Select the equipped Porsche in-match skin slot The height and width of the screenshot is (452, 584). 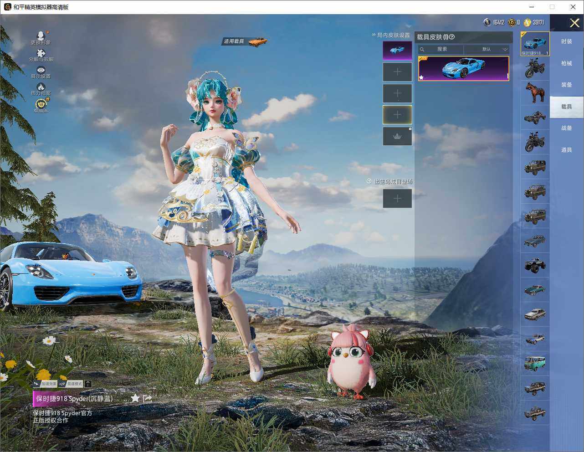[x=397, y=51]
